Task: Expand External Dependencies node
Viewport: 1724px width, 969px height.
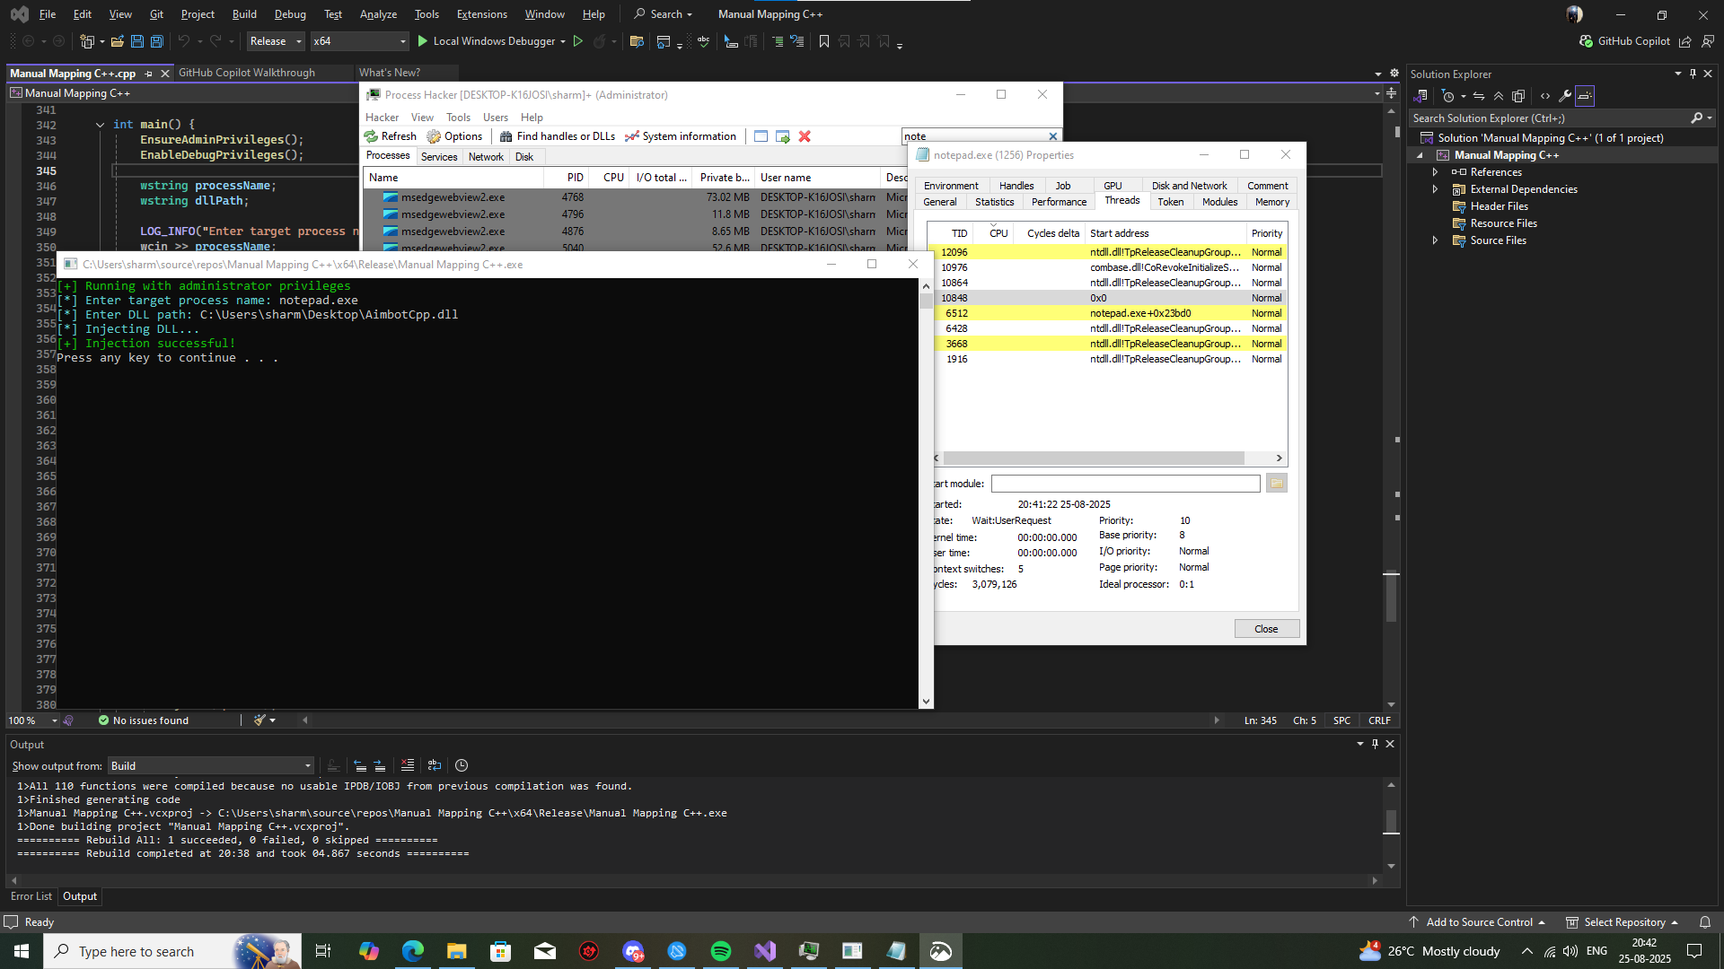Action: [1435, 189]
